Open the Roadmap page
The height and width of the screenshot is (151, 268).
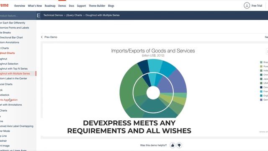pos(50,6)
